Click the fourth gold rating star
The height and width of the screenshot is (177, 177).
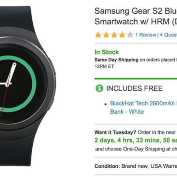click(x=122, y=35)
